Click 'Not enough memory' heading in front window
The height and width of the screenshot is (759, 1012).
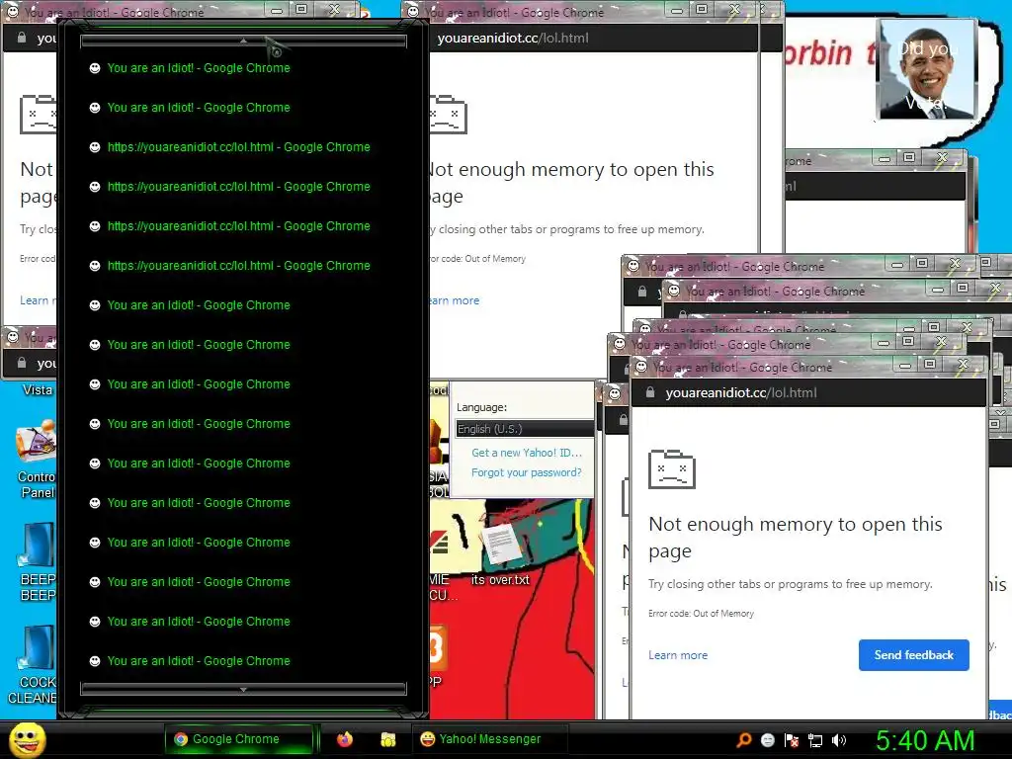pyautogui.click(x=796, y=537)
